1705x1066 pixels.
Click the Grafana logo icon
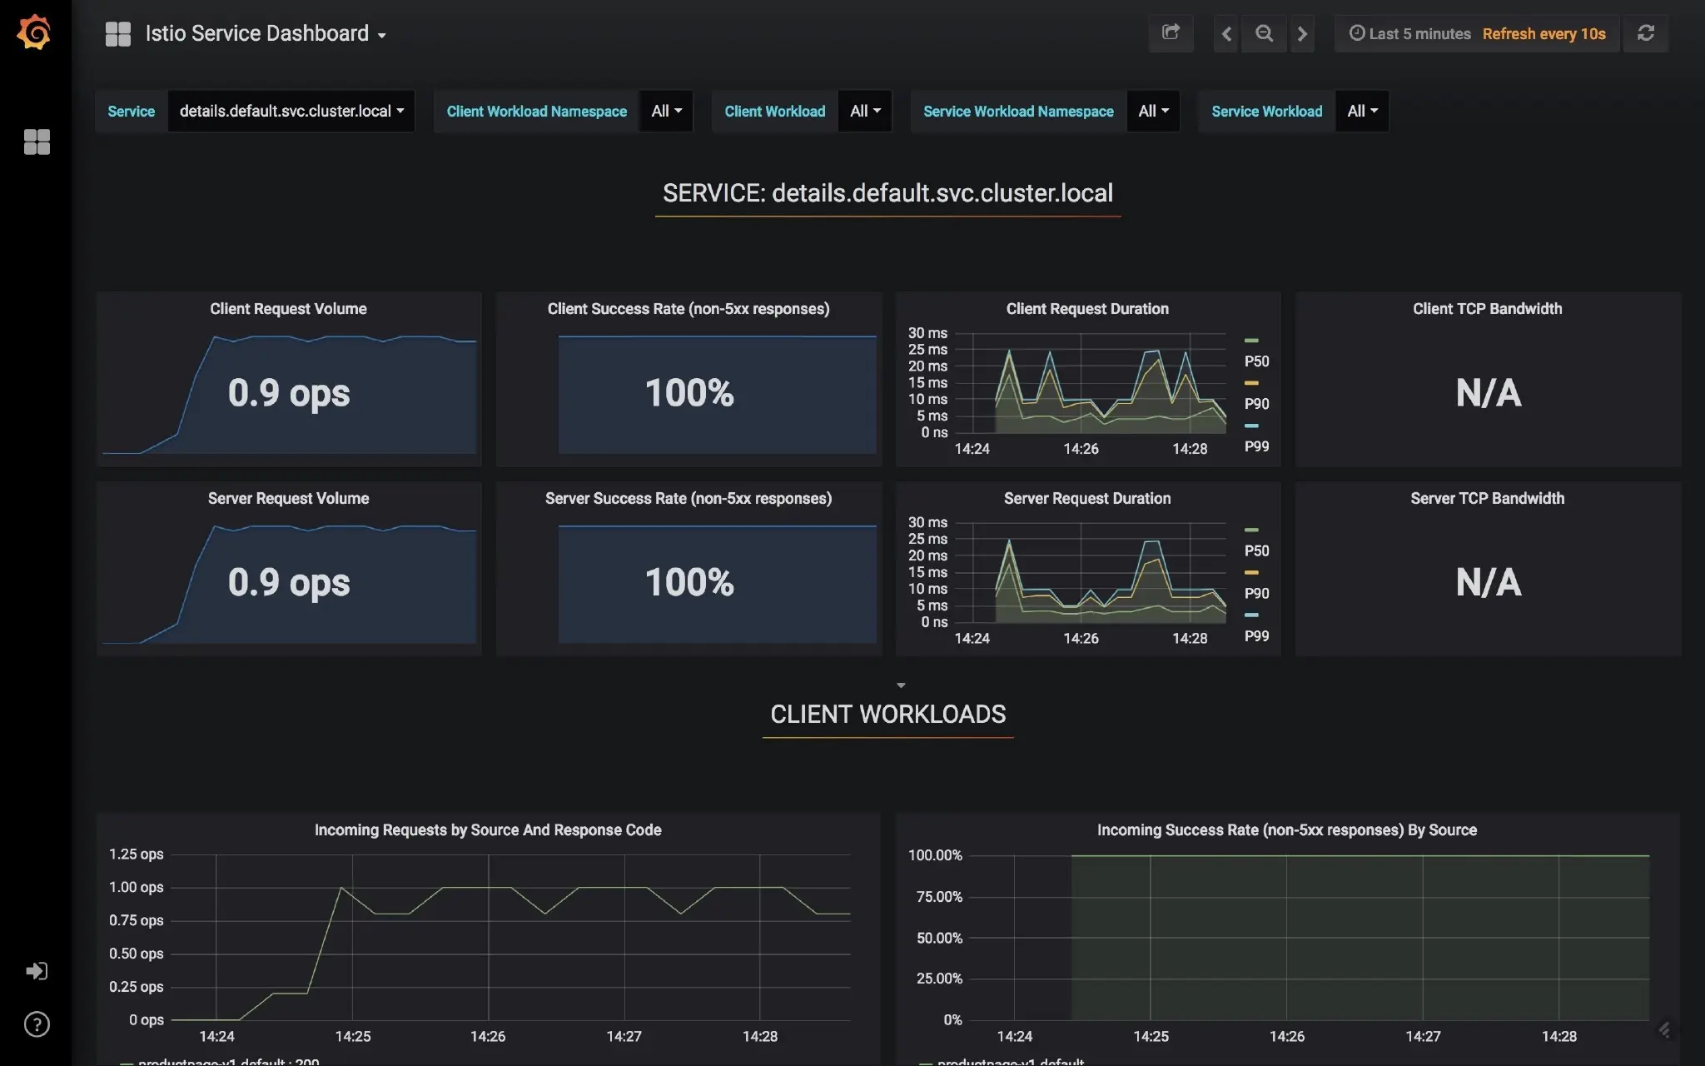(x=34, y=33)
